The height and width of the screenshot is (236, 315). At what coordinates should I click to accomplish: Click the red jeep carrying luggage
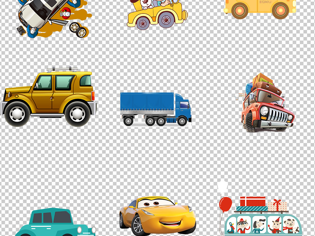point(267,106)
